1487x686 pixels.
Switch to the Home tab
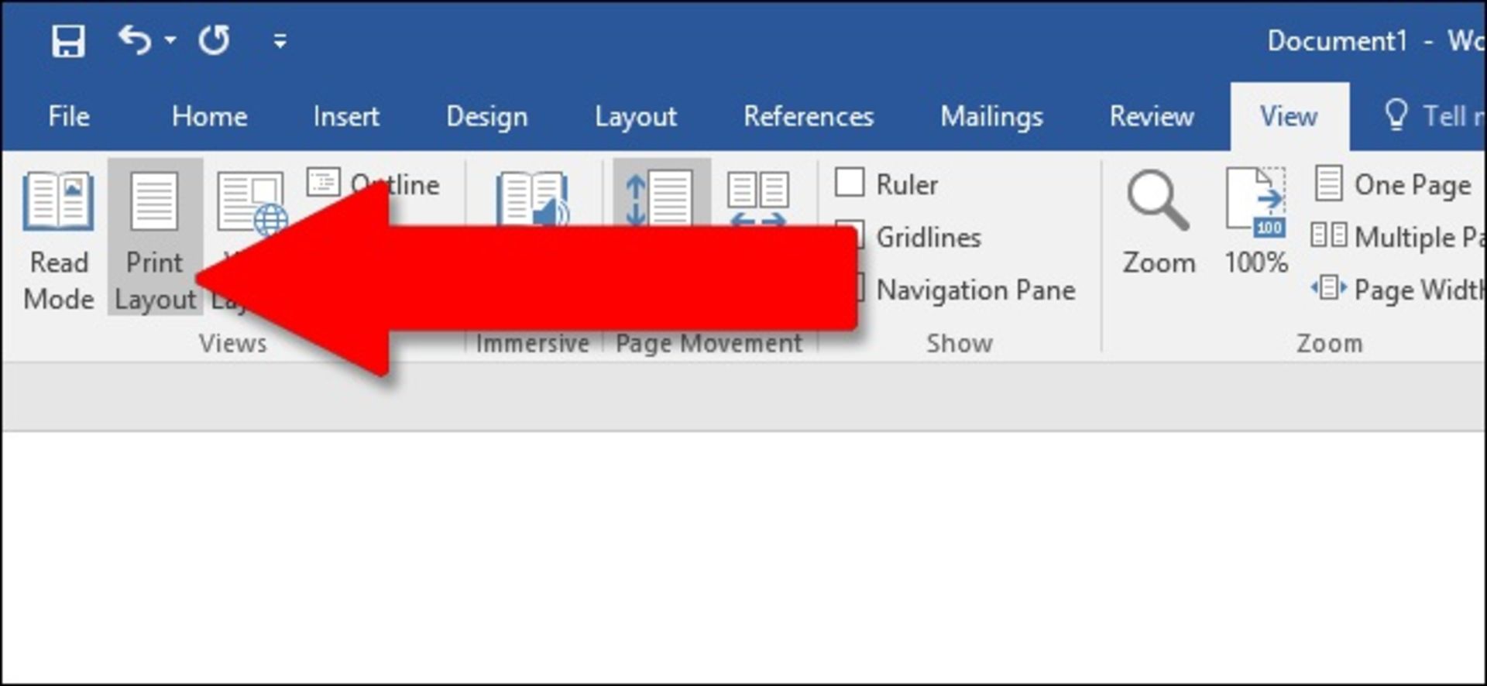coord(209,116)
